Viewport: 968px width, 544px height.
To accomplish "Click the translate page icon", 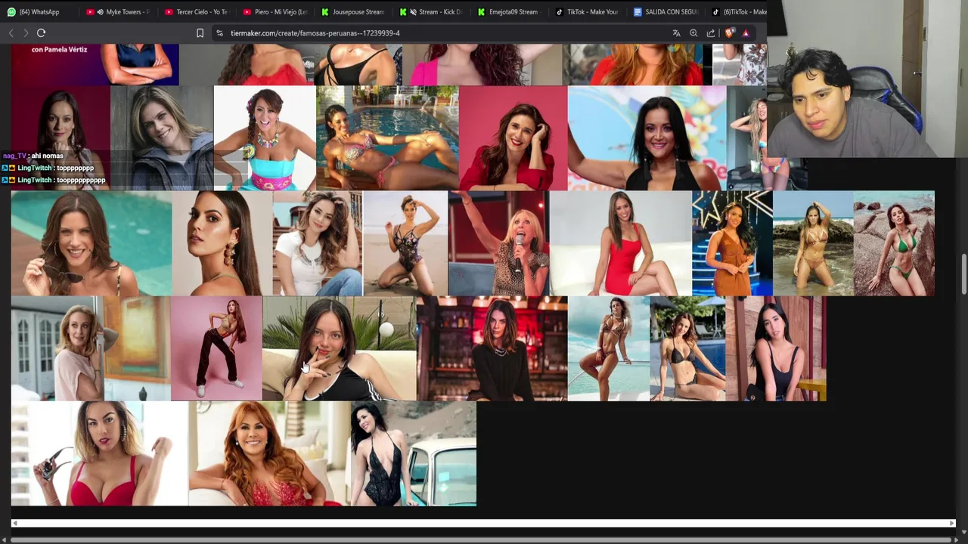I will 676,33.
